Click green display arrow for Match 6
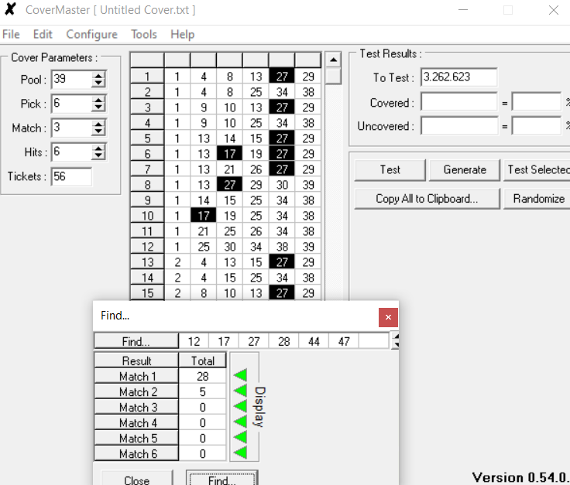 [240, 453]
